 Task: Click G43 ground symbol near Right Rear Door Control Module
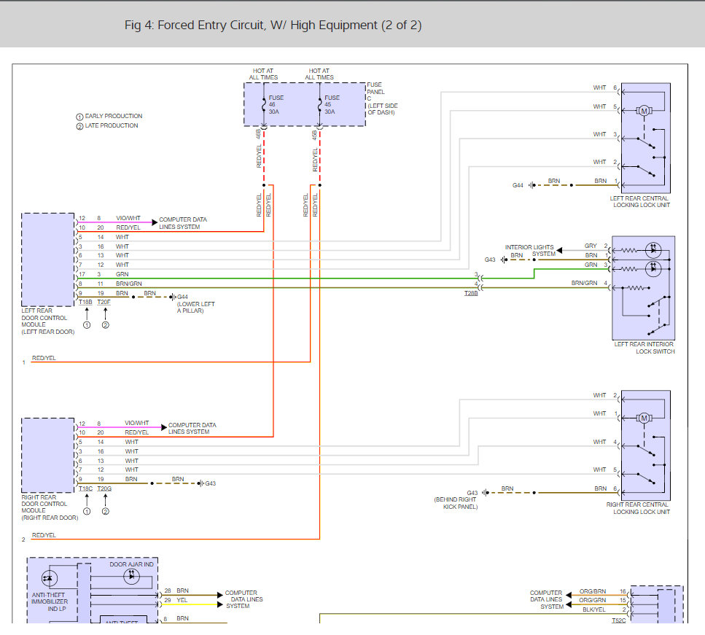200,483
